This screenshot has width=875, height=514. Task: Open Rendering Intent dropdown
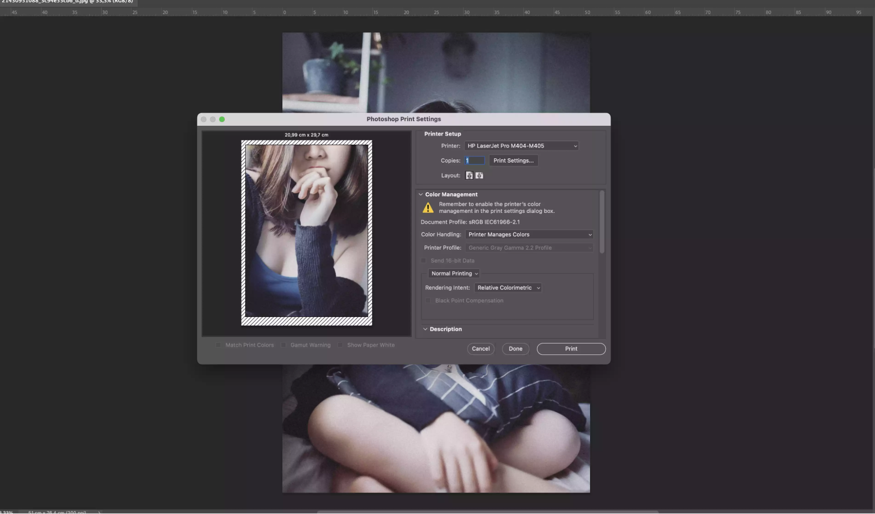[508, 288]
